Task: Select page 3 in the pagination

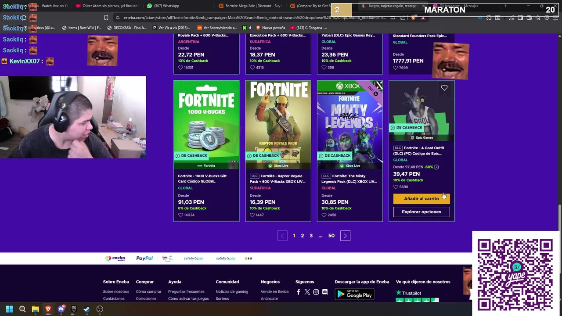Action: click(311, 236)
